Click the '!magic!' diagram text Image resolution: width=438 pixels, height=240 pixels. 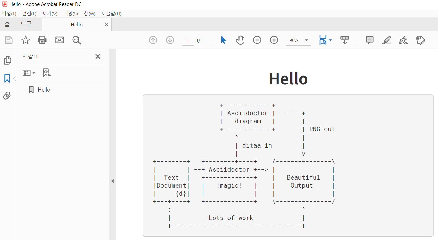click(x=229, y=185)
